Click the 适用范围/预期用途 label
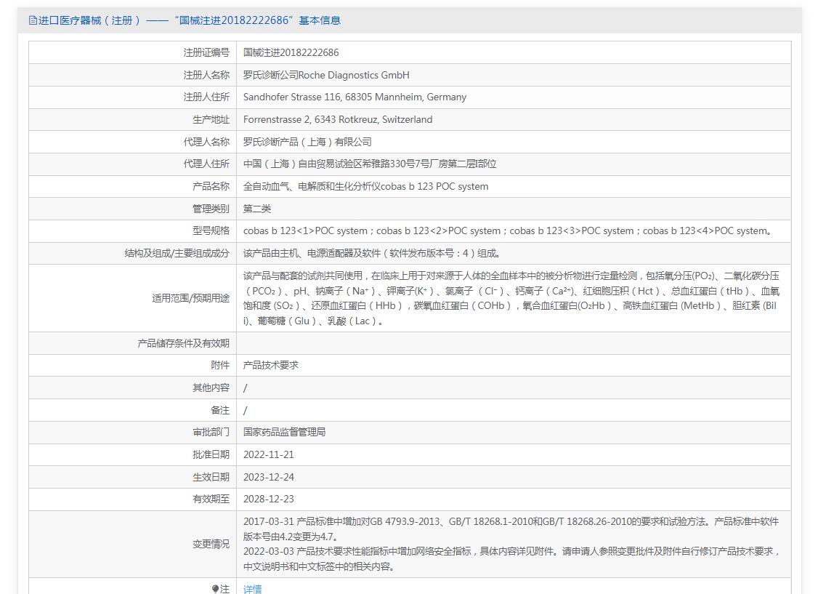 190,298
